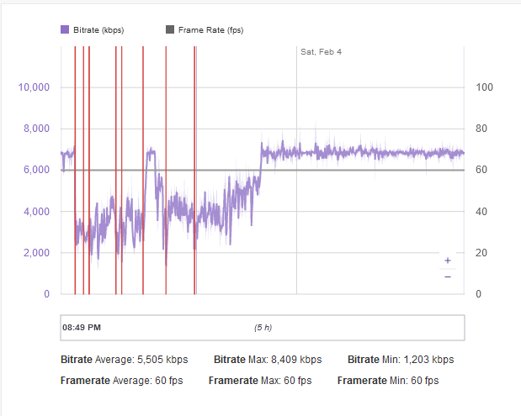Click the Bitrate Max 8,409 kbps stat

(268, 359)
